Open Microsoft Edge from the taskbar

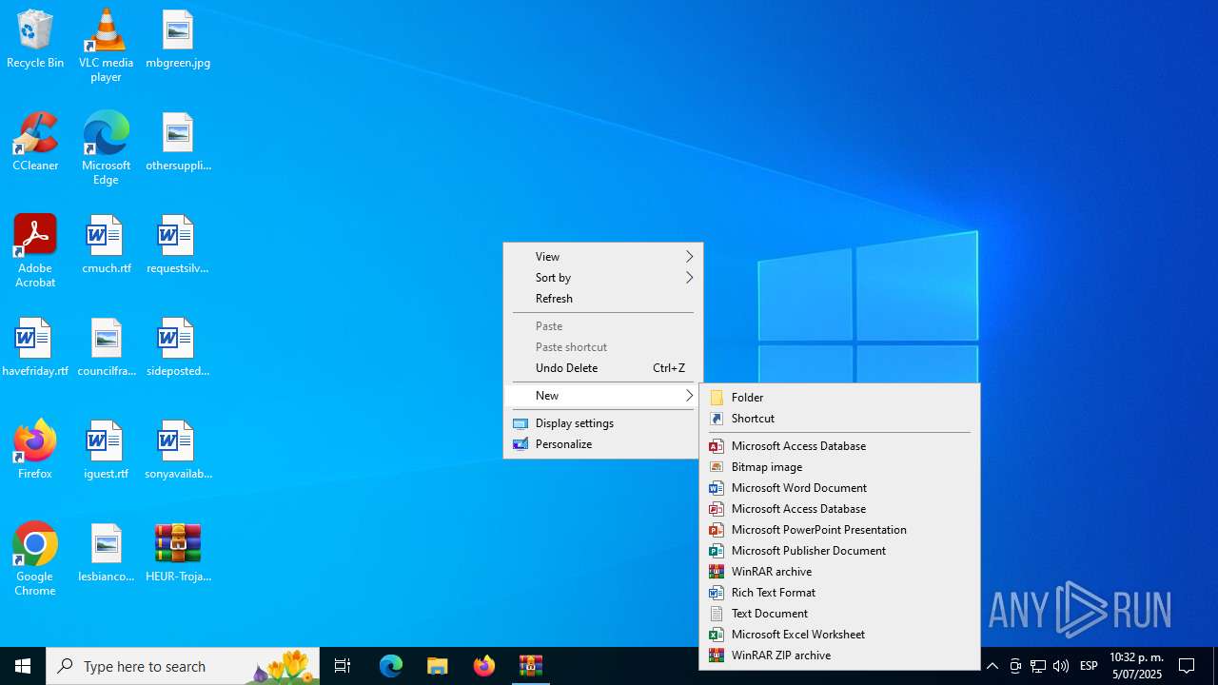[x=391, y=666]
